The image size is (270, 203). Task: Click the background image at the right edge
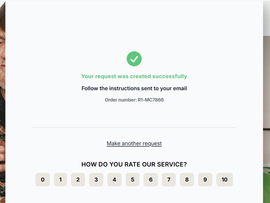(266, 119)
